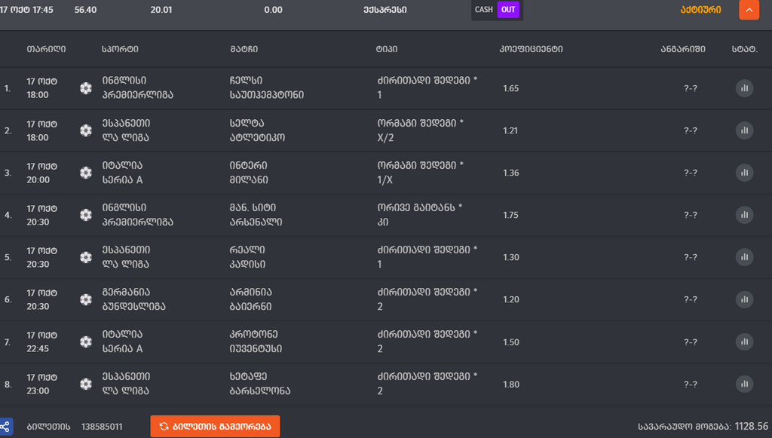The image size is (772, 438).
Task: Click 0.00 value in ticket header
Action: coord(273,10)
